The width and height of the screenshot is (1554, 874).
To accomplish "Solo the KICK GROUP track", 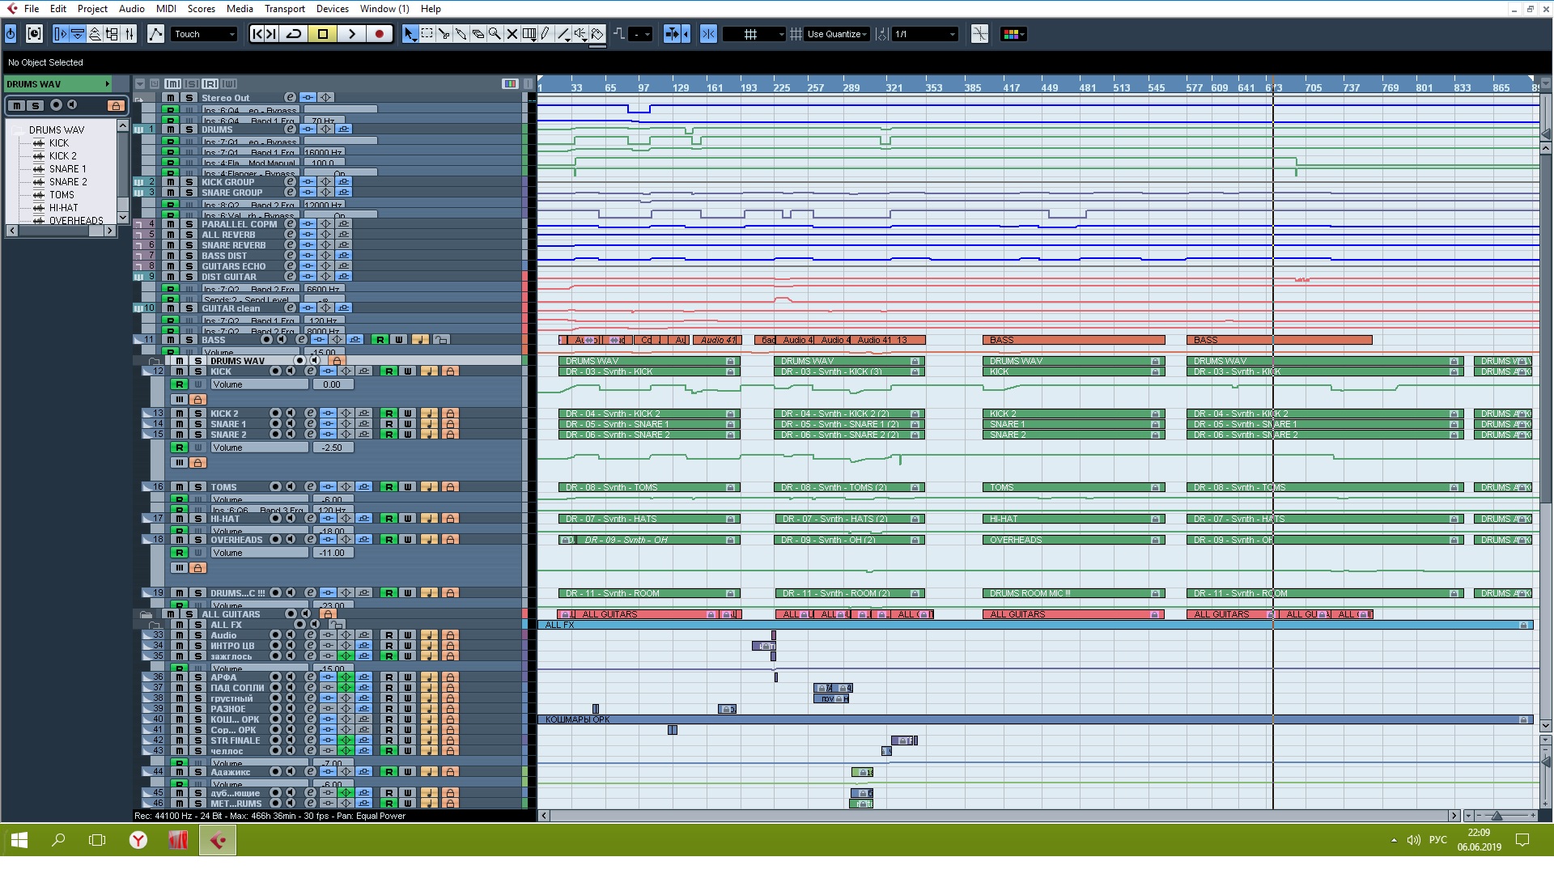I will pyautogui.click(x=189, y=182).
